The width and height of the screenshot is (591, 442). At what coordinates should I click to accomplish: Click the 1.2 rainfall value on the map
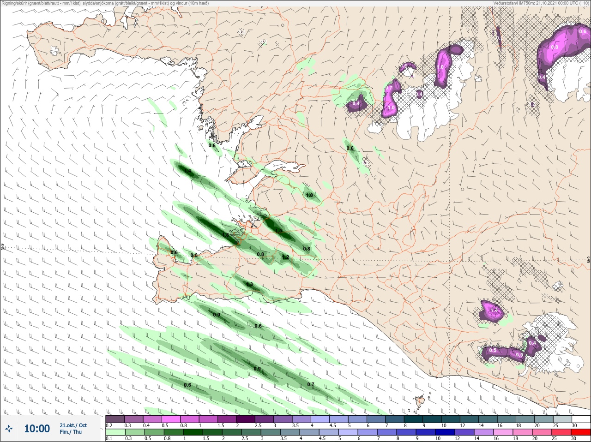[285, 257]
